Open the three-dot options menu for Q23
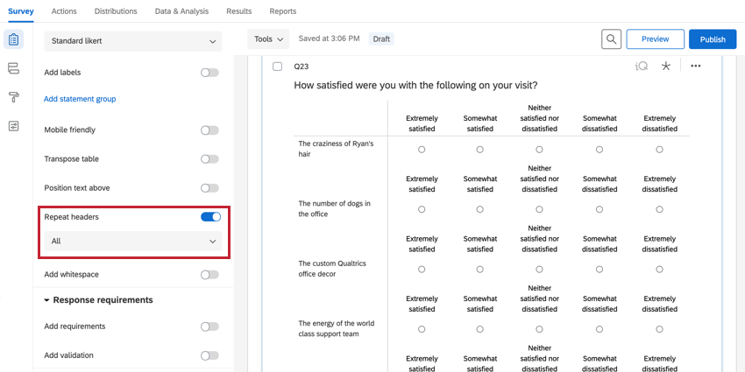 (x=695, y=67)
